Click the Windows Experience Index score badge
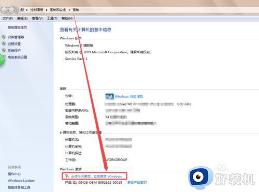This screenshot has width=259, height=192. (110, 97)
